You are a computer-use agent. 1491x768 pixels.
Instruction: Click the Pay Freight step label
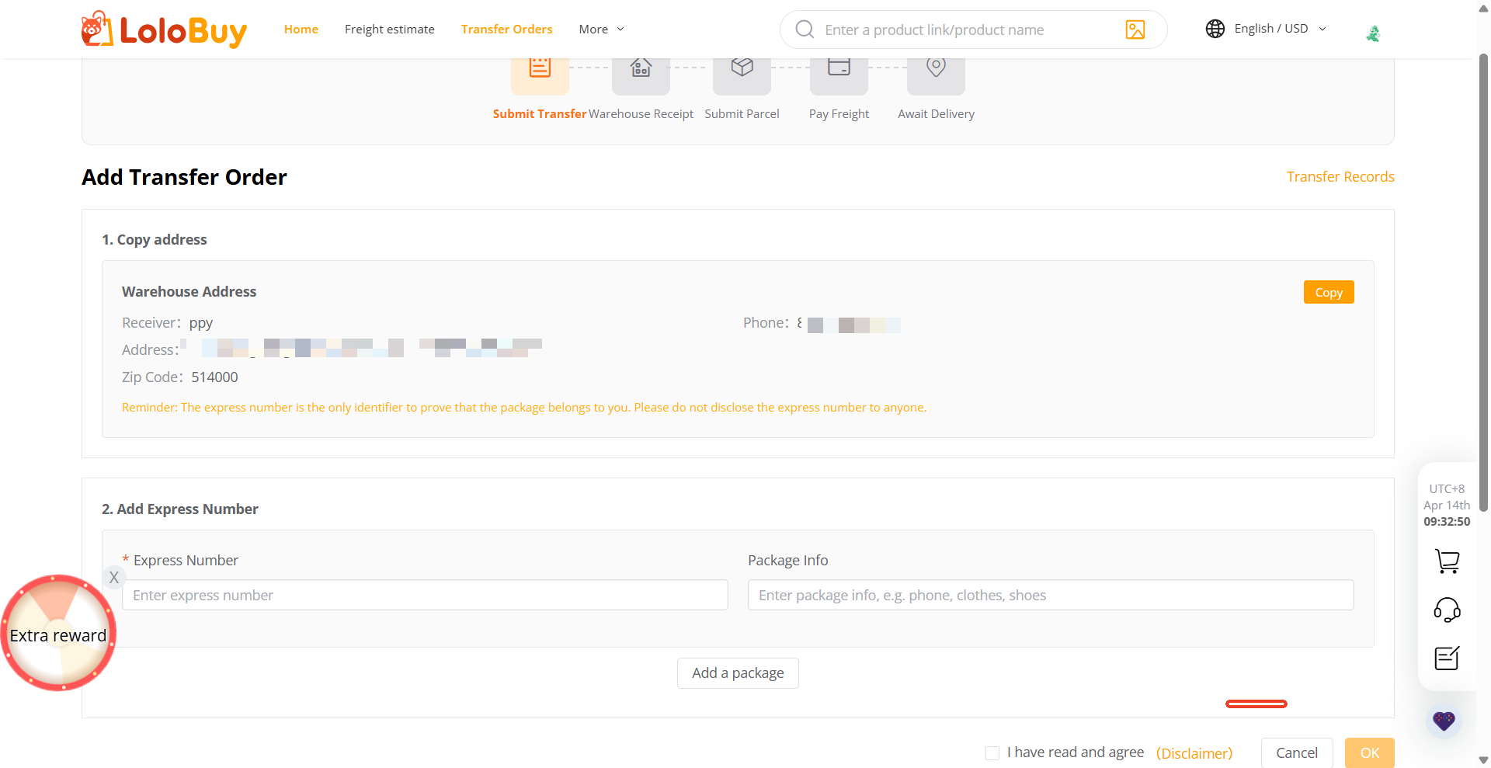pos(839,114)
